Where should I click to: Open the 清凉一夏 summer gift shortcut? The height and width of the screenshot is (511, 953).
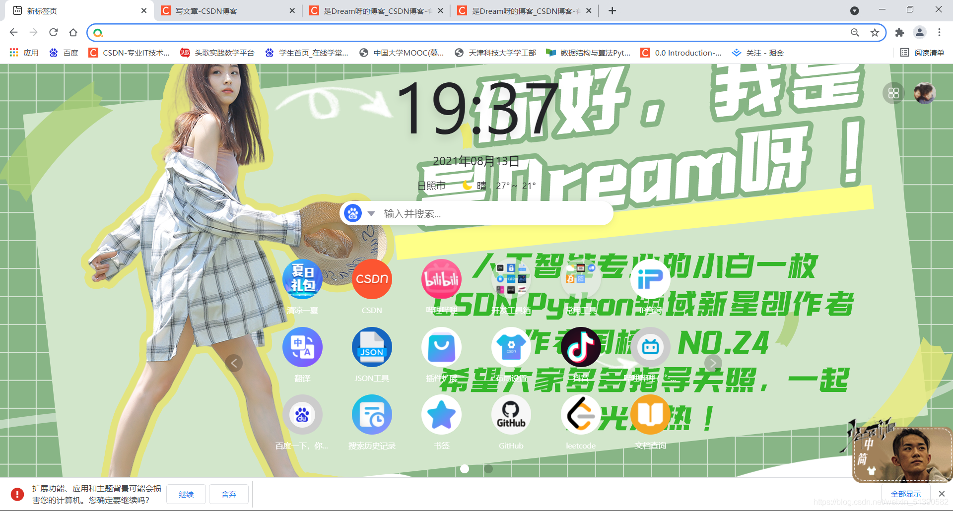click(302, 279)
